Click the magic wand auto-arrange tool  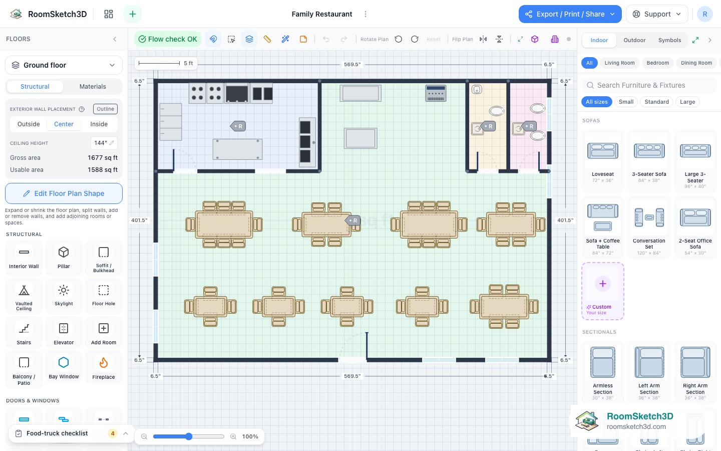click(285, 39)
